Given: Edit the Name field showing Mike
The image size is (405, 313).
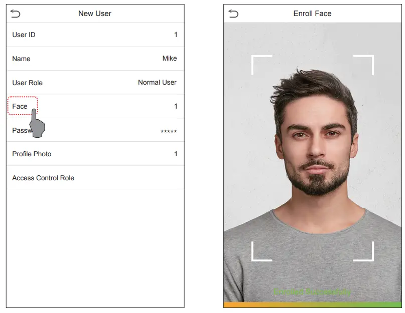Looking at the screenshot, I should coord(95,59).
